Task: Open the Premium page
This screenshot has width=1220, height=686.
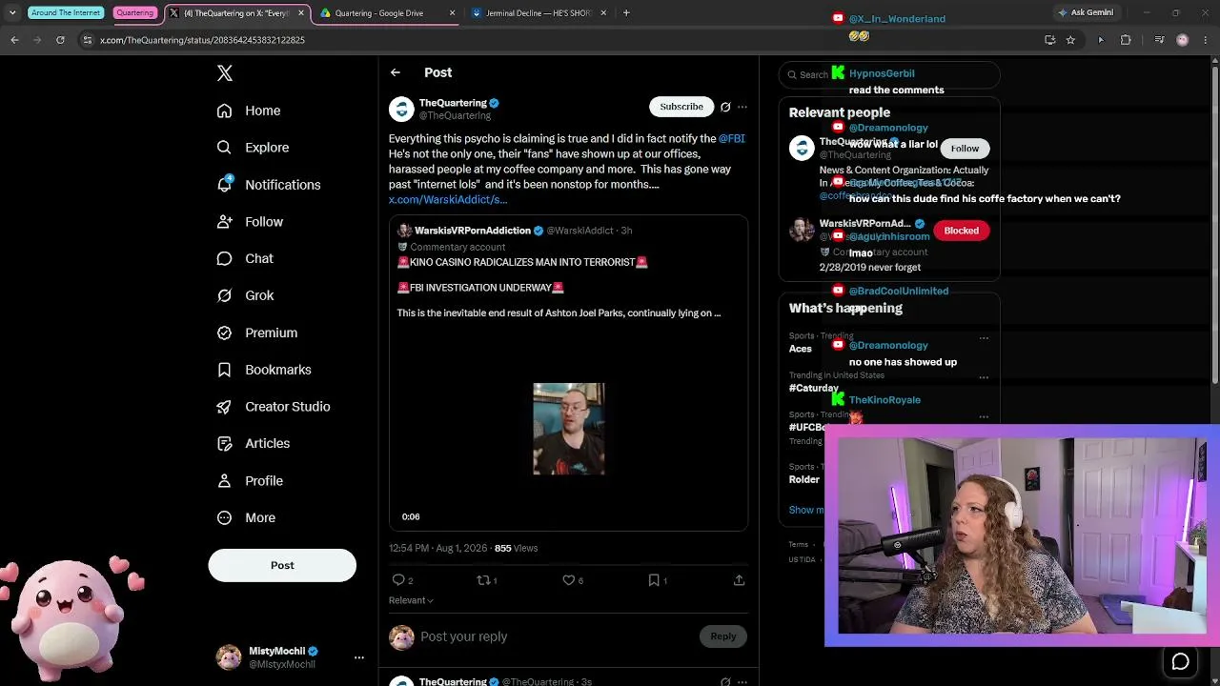Action: point(257,333)
